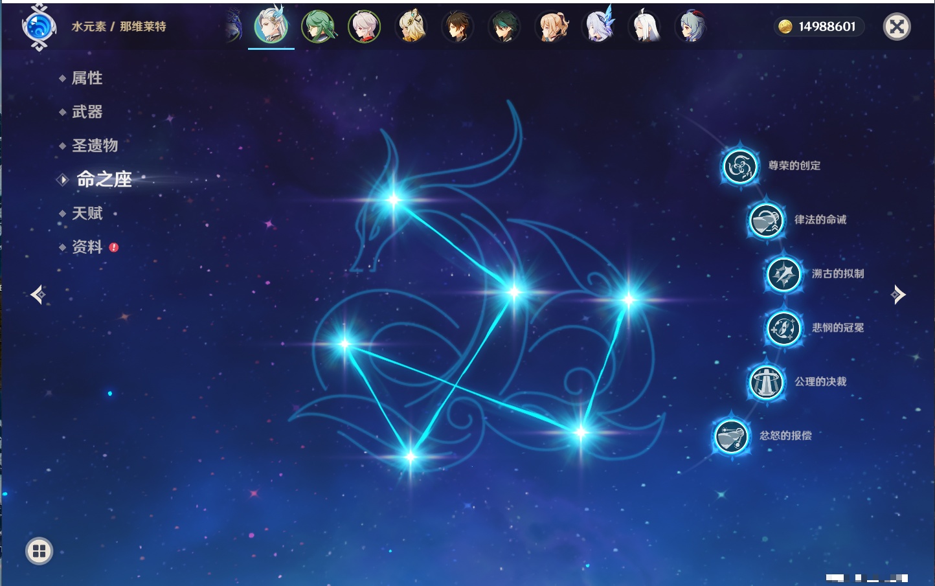Open the 尊荣的创定 constellation icon

[739, 166]
